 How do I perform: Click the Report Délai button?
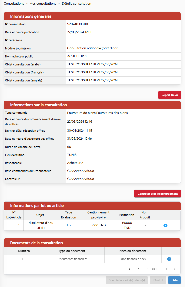tap(169, 95)
